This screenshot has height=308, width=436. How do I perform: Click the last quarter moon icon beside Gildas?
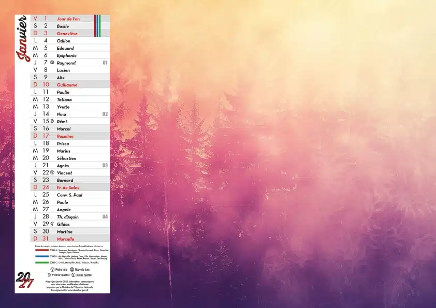click(x=52, y=224)
